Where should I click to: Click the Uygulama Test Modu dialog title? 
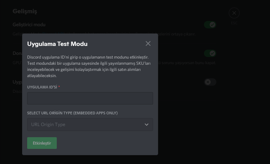pos(57,44)
